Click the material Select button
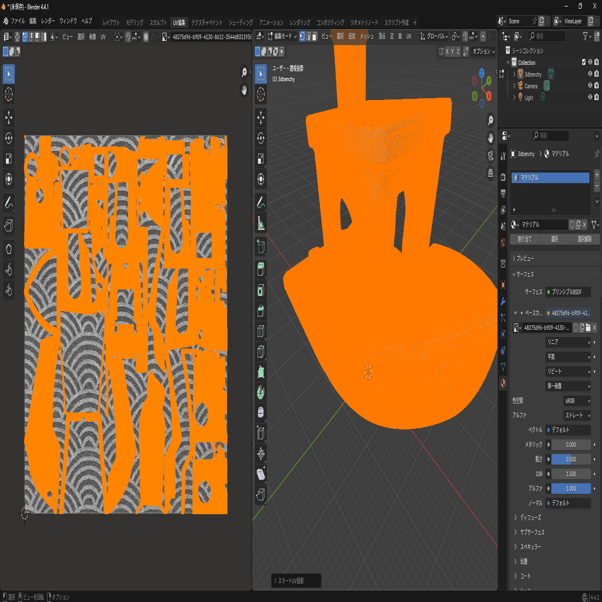Screen dimensions: 602x602 555,239
